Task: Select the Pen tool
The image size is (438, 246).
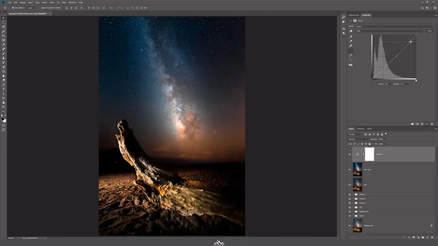Action: [x=4, y=85]
